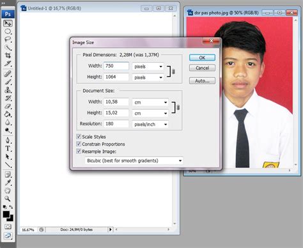Toggle Constrain Proportions checkbox
This screenshot has height=248, width=303.
pos(79,144)
